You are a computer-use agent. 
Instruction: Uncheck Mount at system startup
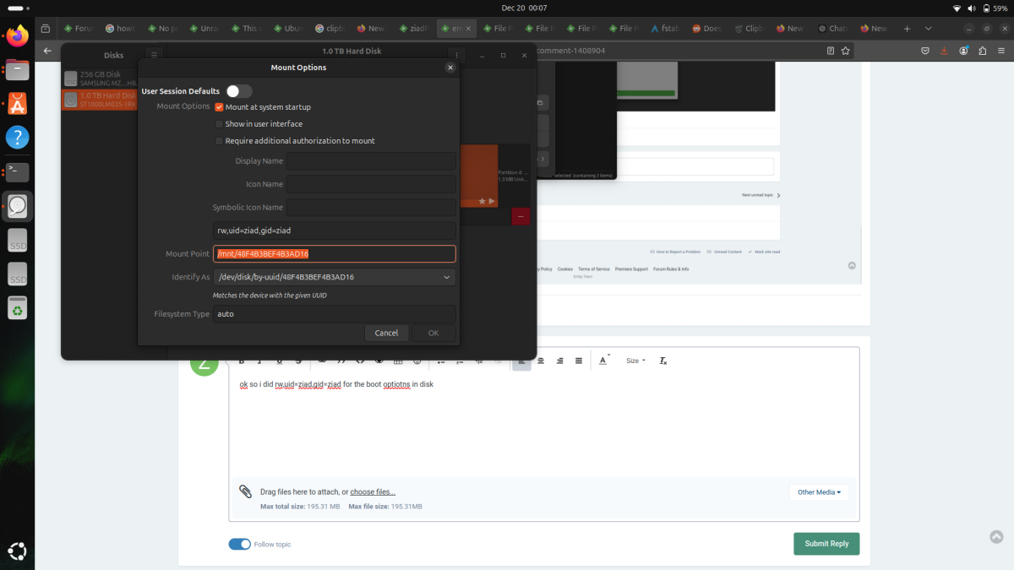219,107
